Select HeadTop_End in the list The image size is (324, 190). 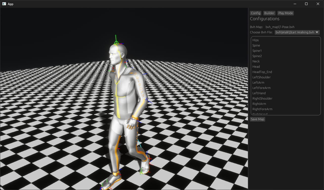[x=262, y=72]
